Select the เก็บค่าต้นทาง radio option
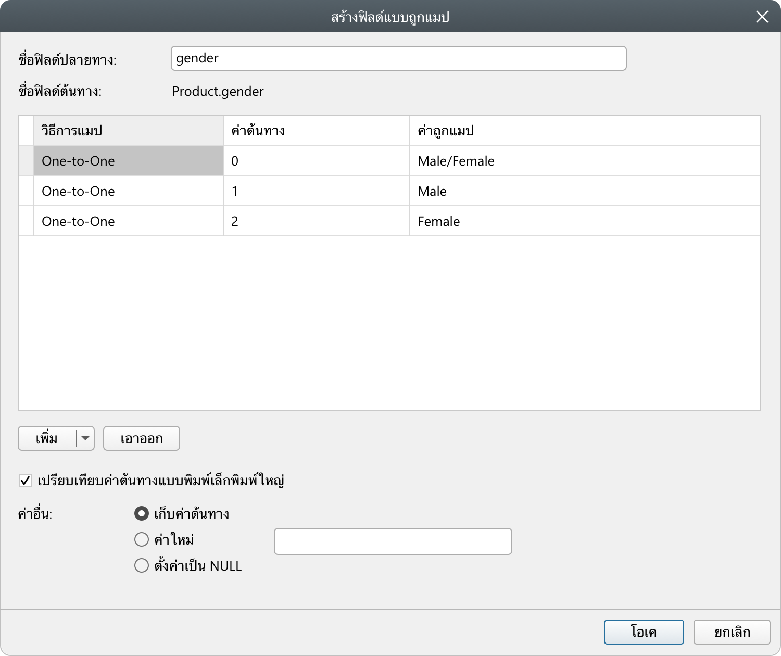The width and height of the screenshot is (781, 656). [x=142, y=514]
